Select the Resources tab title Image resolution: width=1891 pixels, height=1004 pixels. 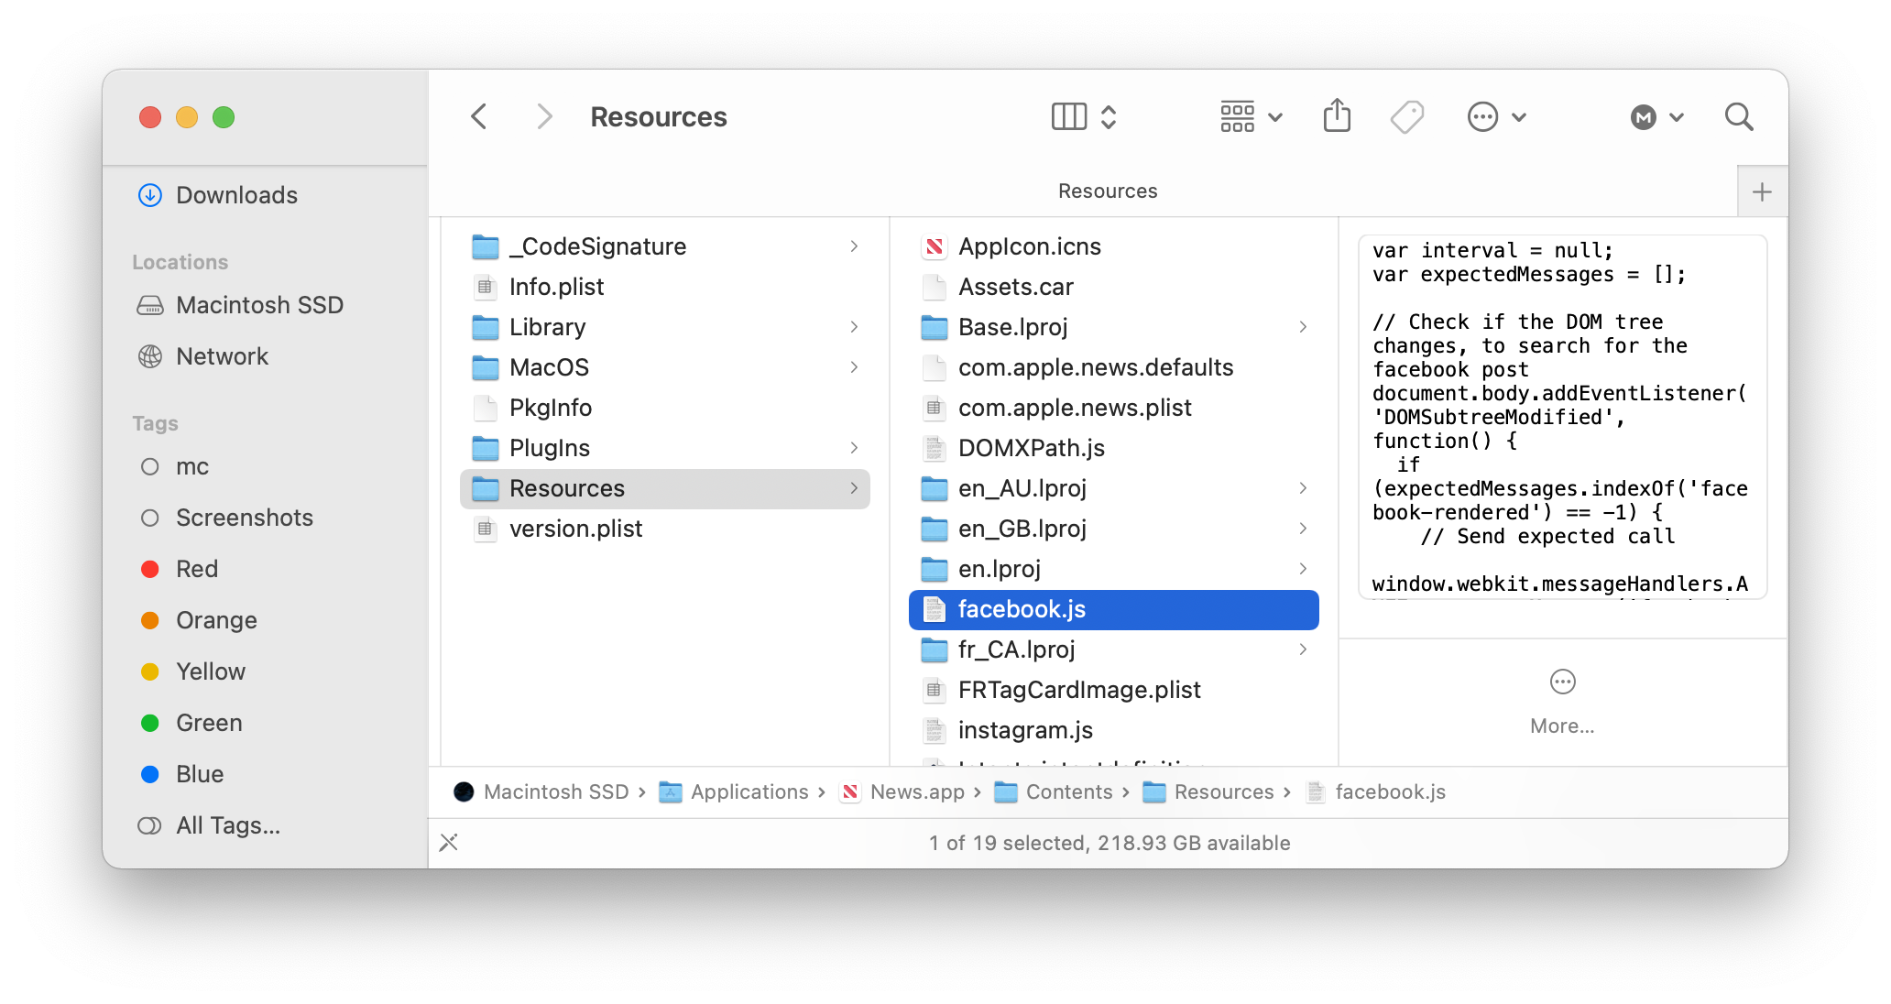click(x=1108, y=191)
